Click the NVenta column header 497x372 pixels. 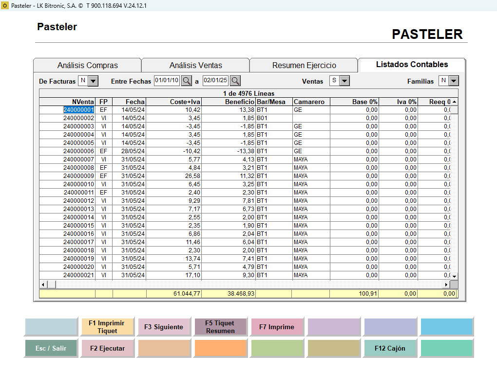(x=67, y=102)
